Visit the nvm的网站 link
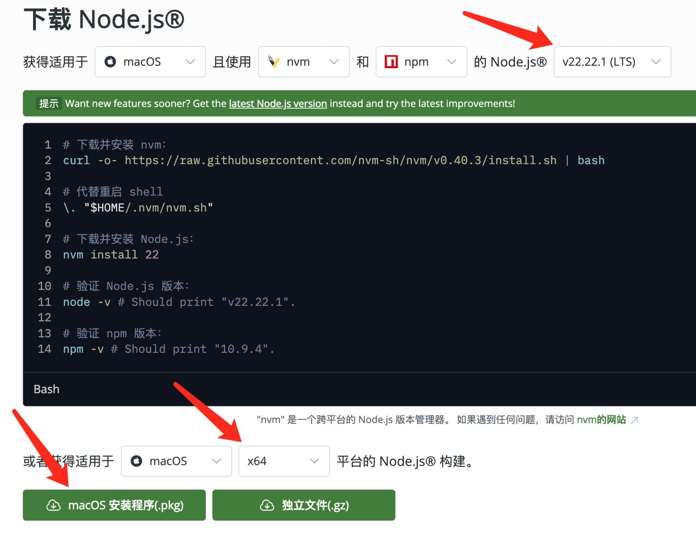The width and height of the screenshot is (696, 539). tap(601, 420)
